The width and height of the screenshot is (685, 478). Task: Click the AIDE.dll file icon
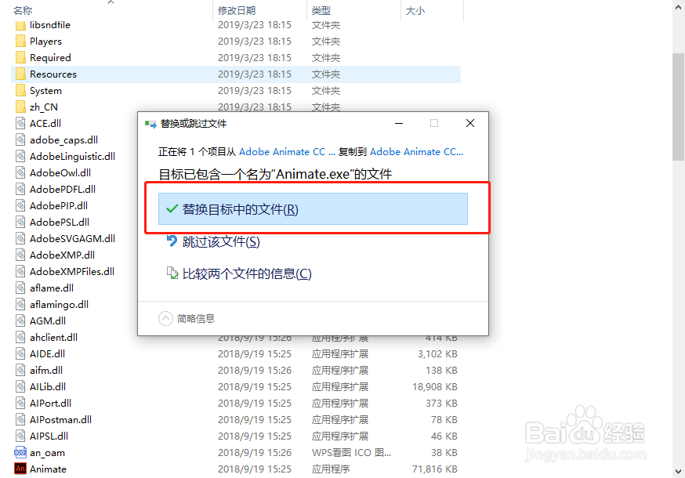click(20, 353)
